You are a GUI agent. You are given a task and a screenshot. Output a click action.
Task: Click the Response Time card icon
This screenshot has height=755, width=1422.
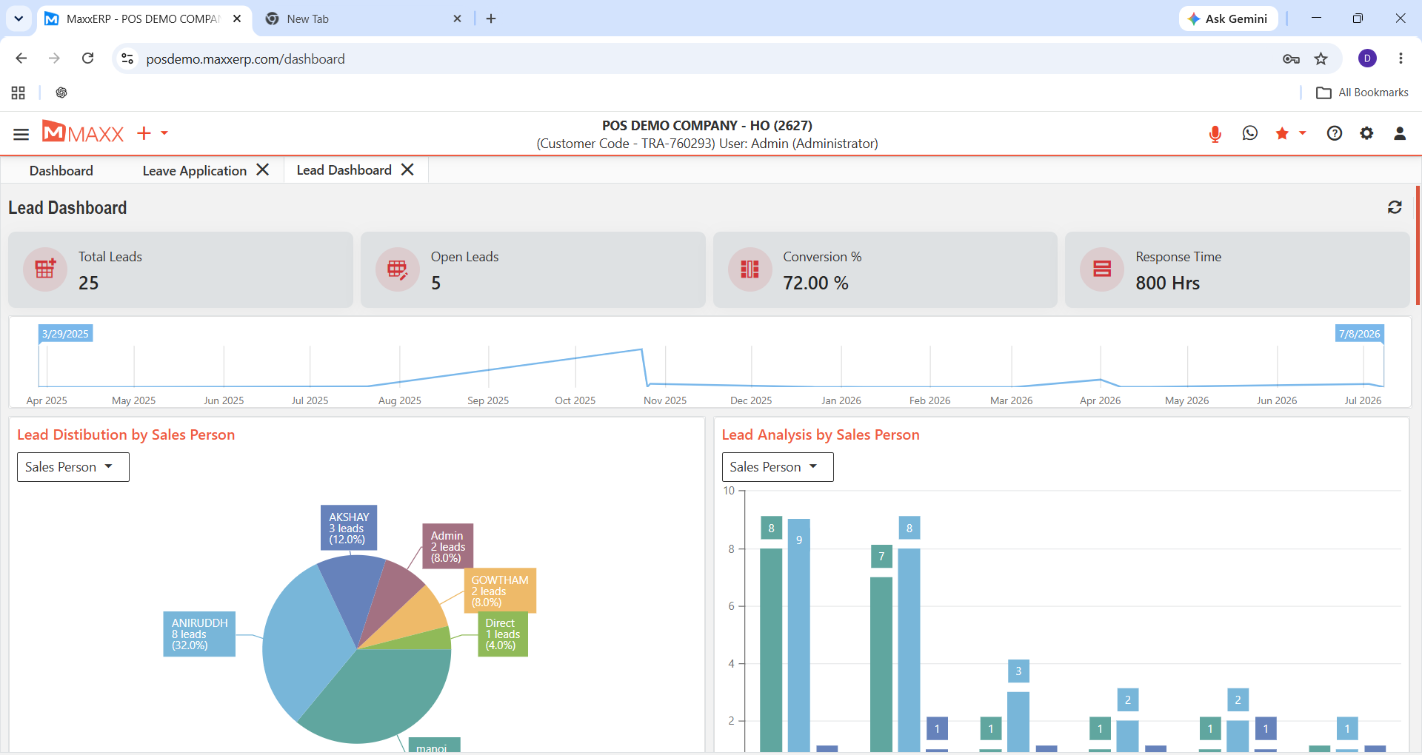(x=1102, y=269)
